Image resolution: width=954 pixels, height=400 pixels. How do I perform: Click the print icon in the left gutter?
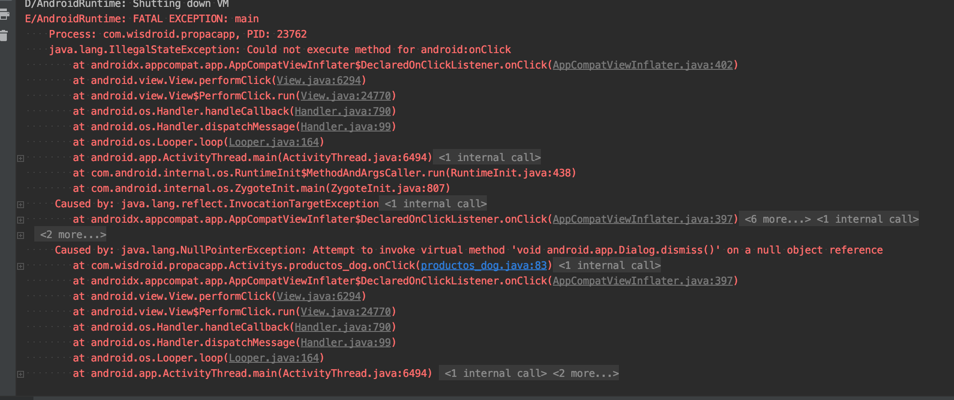point(4,15)
